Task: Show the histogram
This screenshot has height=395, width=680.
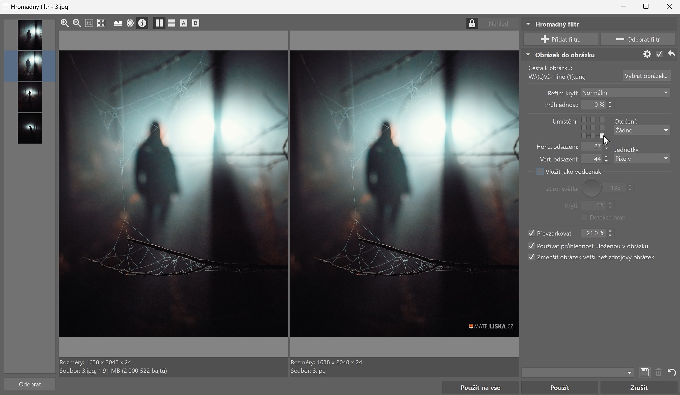Action: pyautogui.click(x=118, y=23)
